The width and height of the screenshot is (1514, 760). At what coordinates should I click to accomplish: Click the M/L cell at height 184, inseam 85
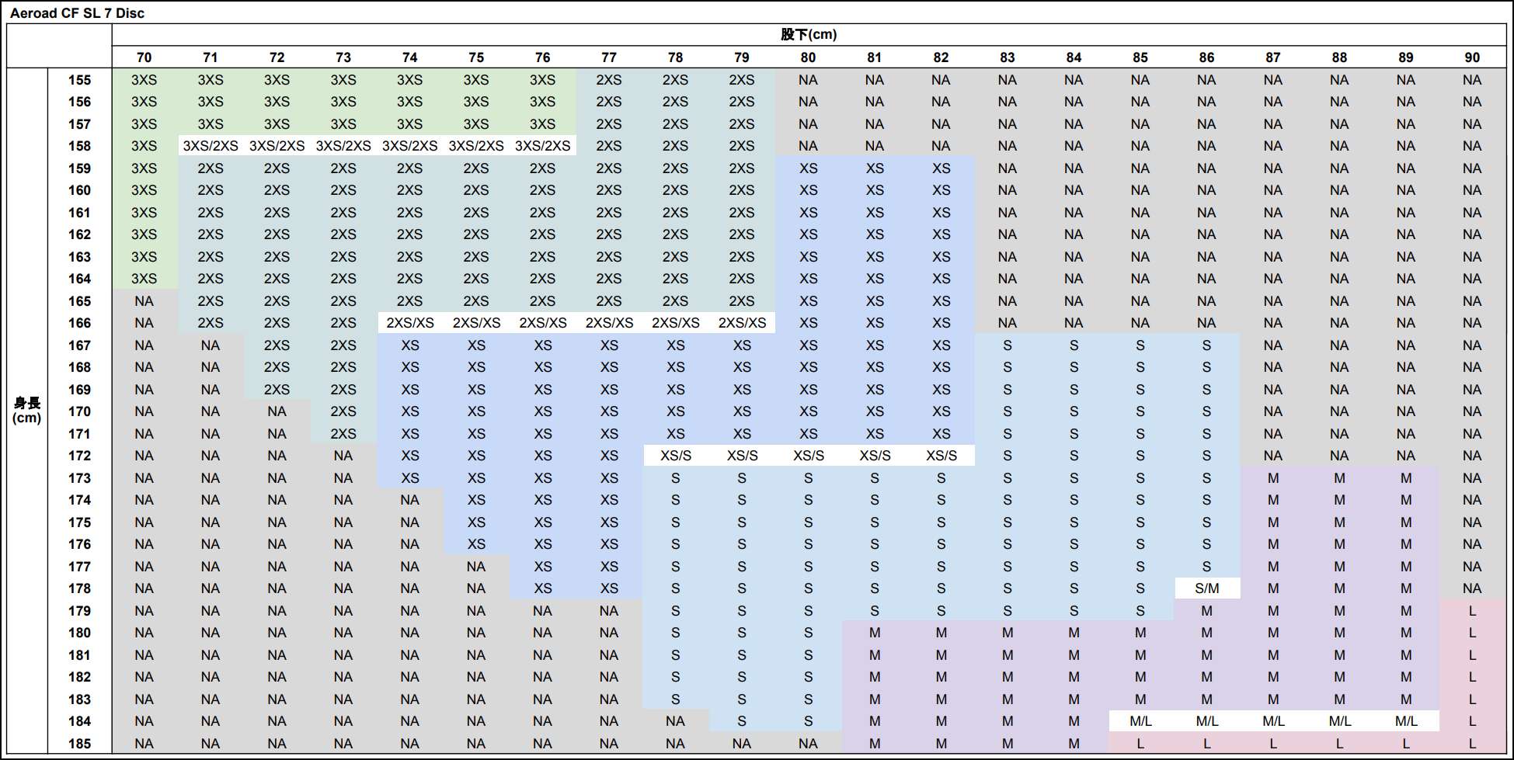click(1140, 721)
